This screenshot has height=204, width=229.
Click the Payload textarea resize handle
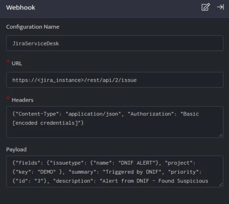220,185
